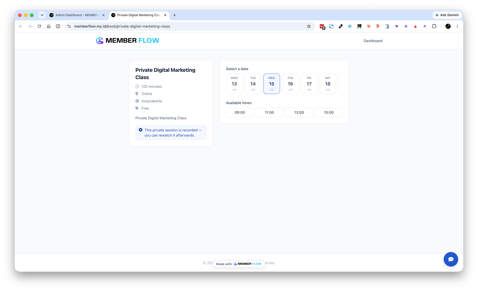This screenshot has width=478, height=291.
Task: Select Friday 17 Jul date
Action: tap(309, 84)
